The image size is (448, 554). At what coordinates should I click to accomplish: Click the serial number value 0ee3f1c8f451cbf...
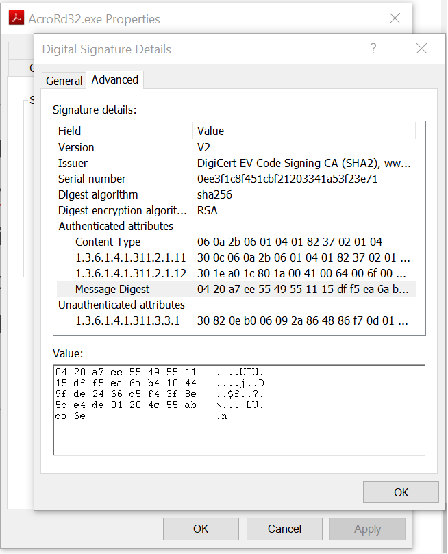pos(287,179)
